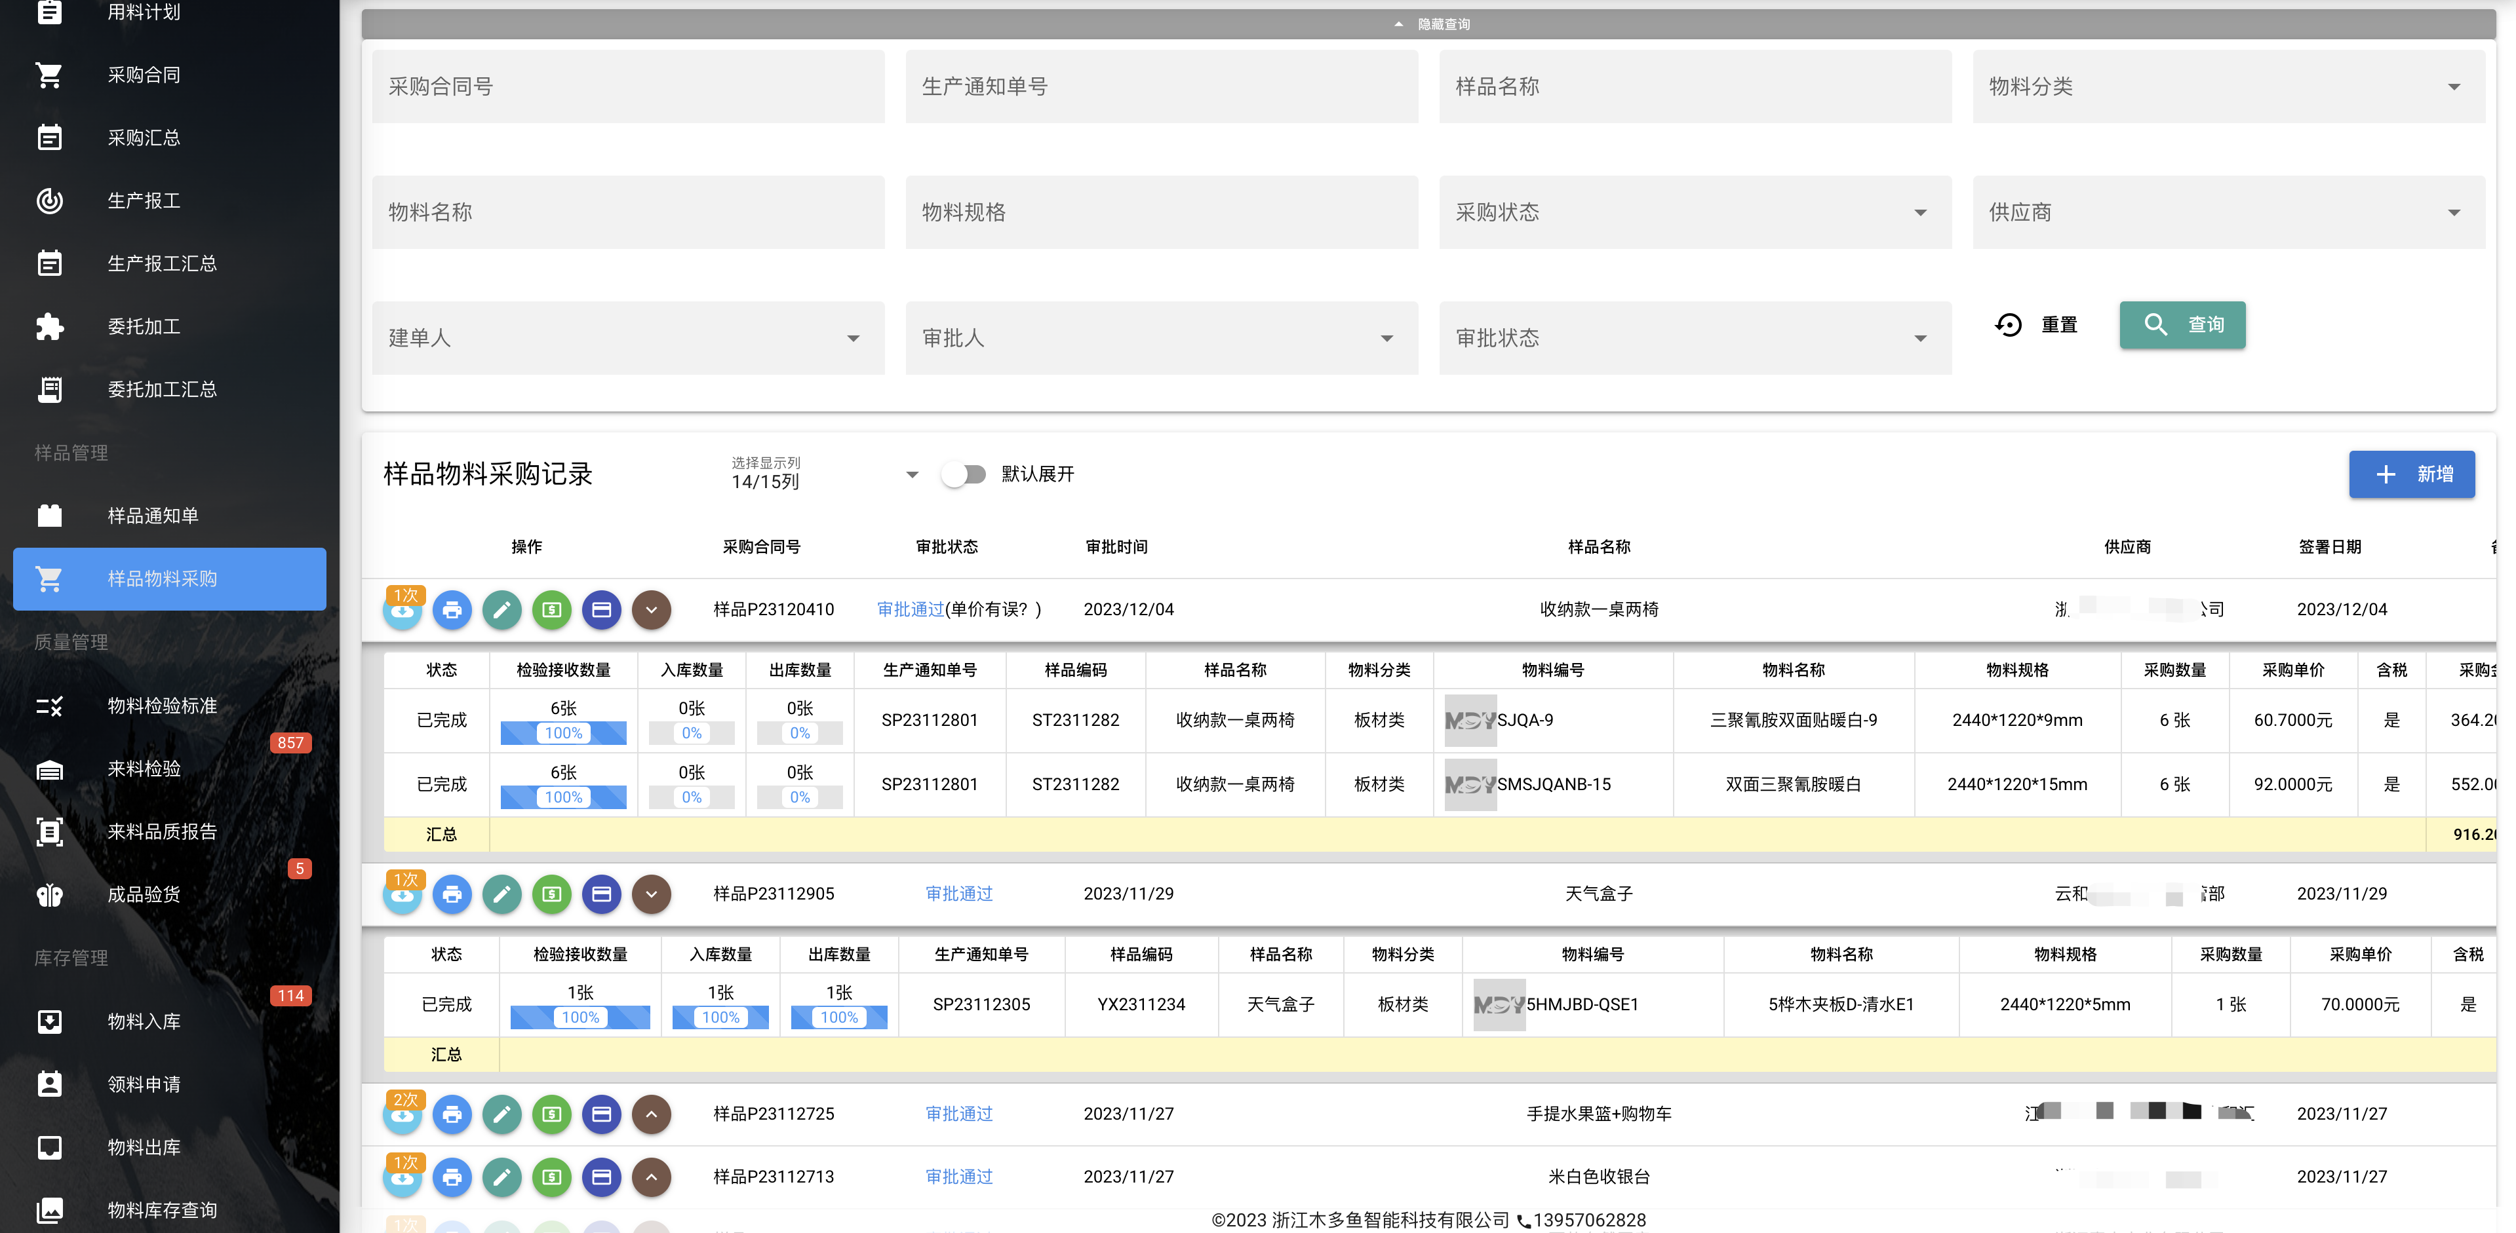The image size is (2516, 1233).
Task: Edit the 样品P23120410 record with pencil icon
Action: (502, 610)
